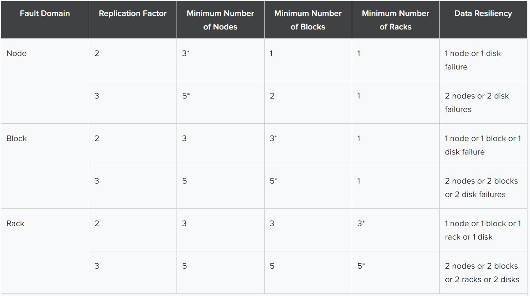Select the Minimum Number of Nodes header
The image size is (530, 296).
[x=220, y=20]
